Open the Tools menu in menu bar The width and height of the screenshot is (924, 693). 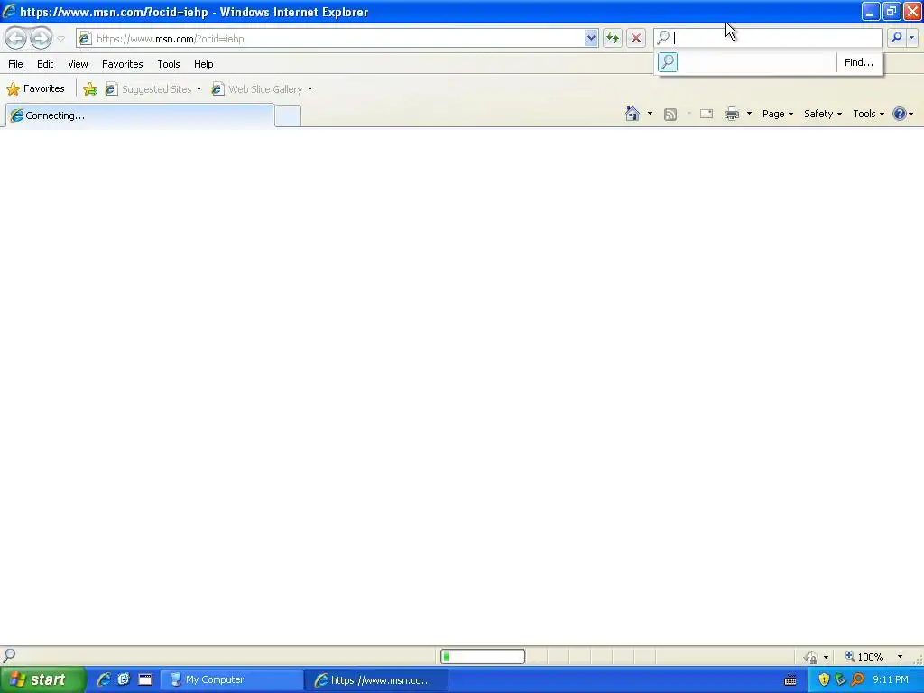169,64
